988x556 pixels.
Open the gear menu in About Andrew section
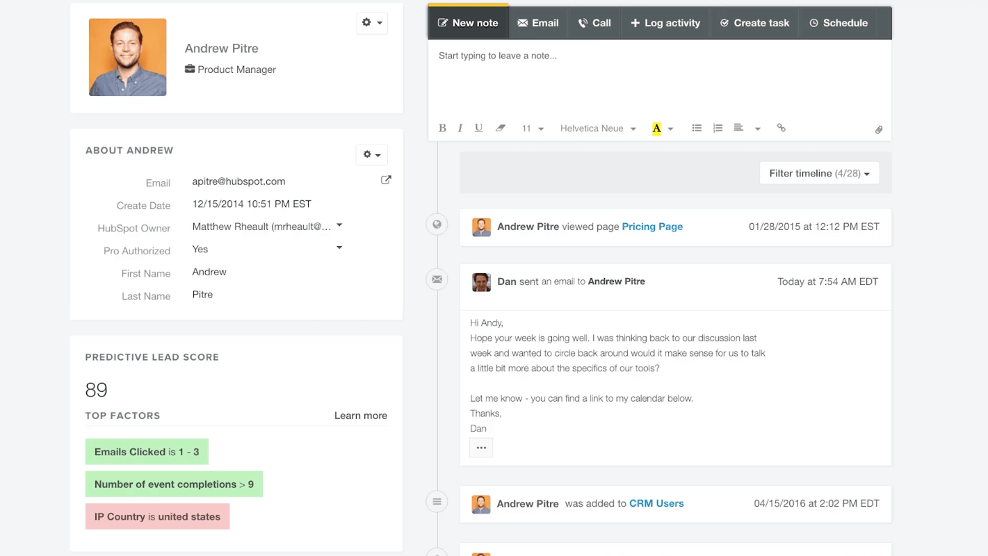372,154
